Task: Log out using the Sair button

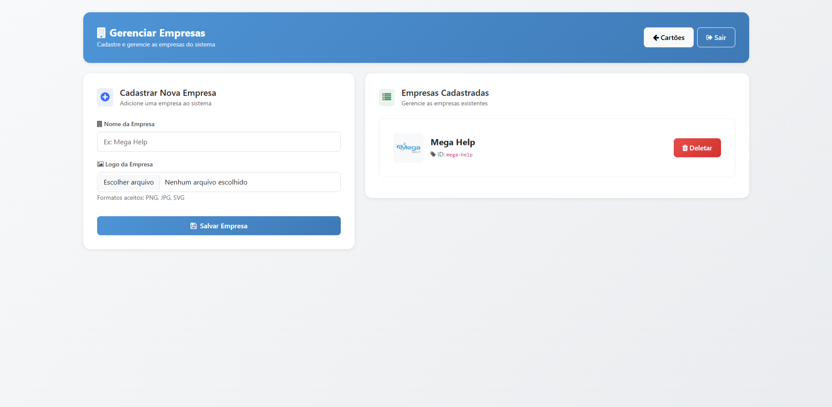Action: click(716, 38)
